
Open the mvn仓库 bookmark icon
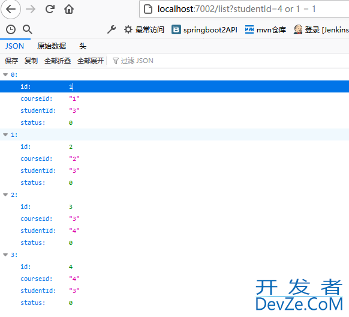[249, 29]
